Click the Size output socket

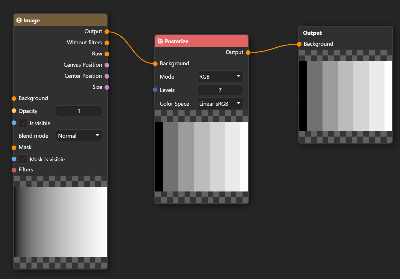pyautogui.click(x=107, y=87)
